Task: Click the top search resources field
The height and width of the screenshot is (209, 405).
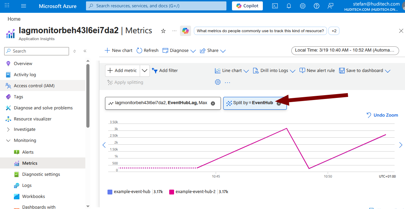Action: (156, 6)
